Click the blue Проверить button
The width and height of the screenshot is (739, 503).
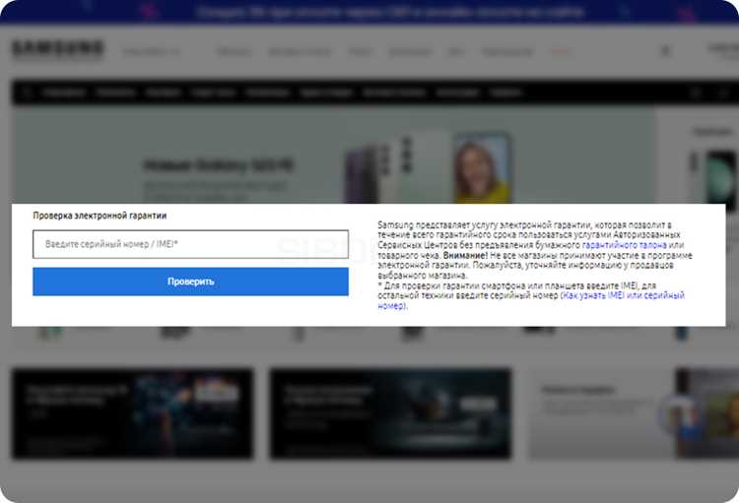(x=190, y=282)
